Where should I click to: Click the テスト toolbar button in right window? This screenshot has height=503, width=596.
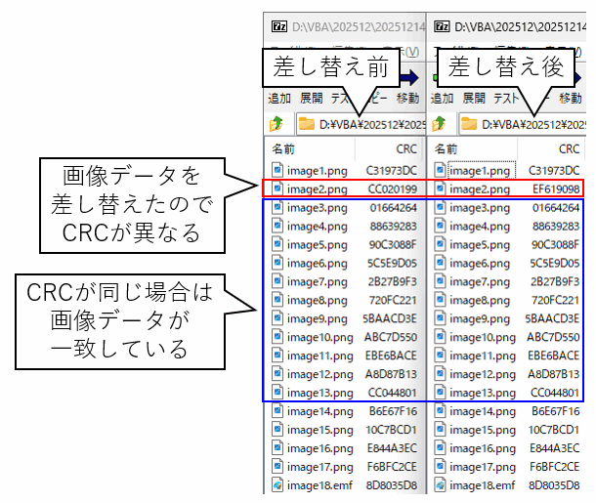point(506,98)
